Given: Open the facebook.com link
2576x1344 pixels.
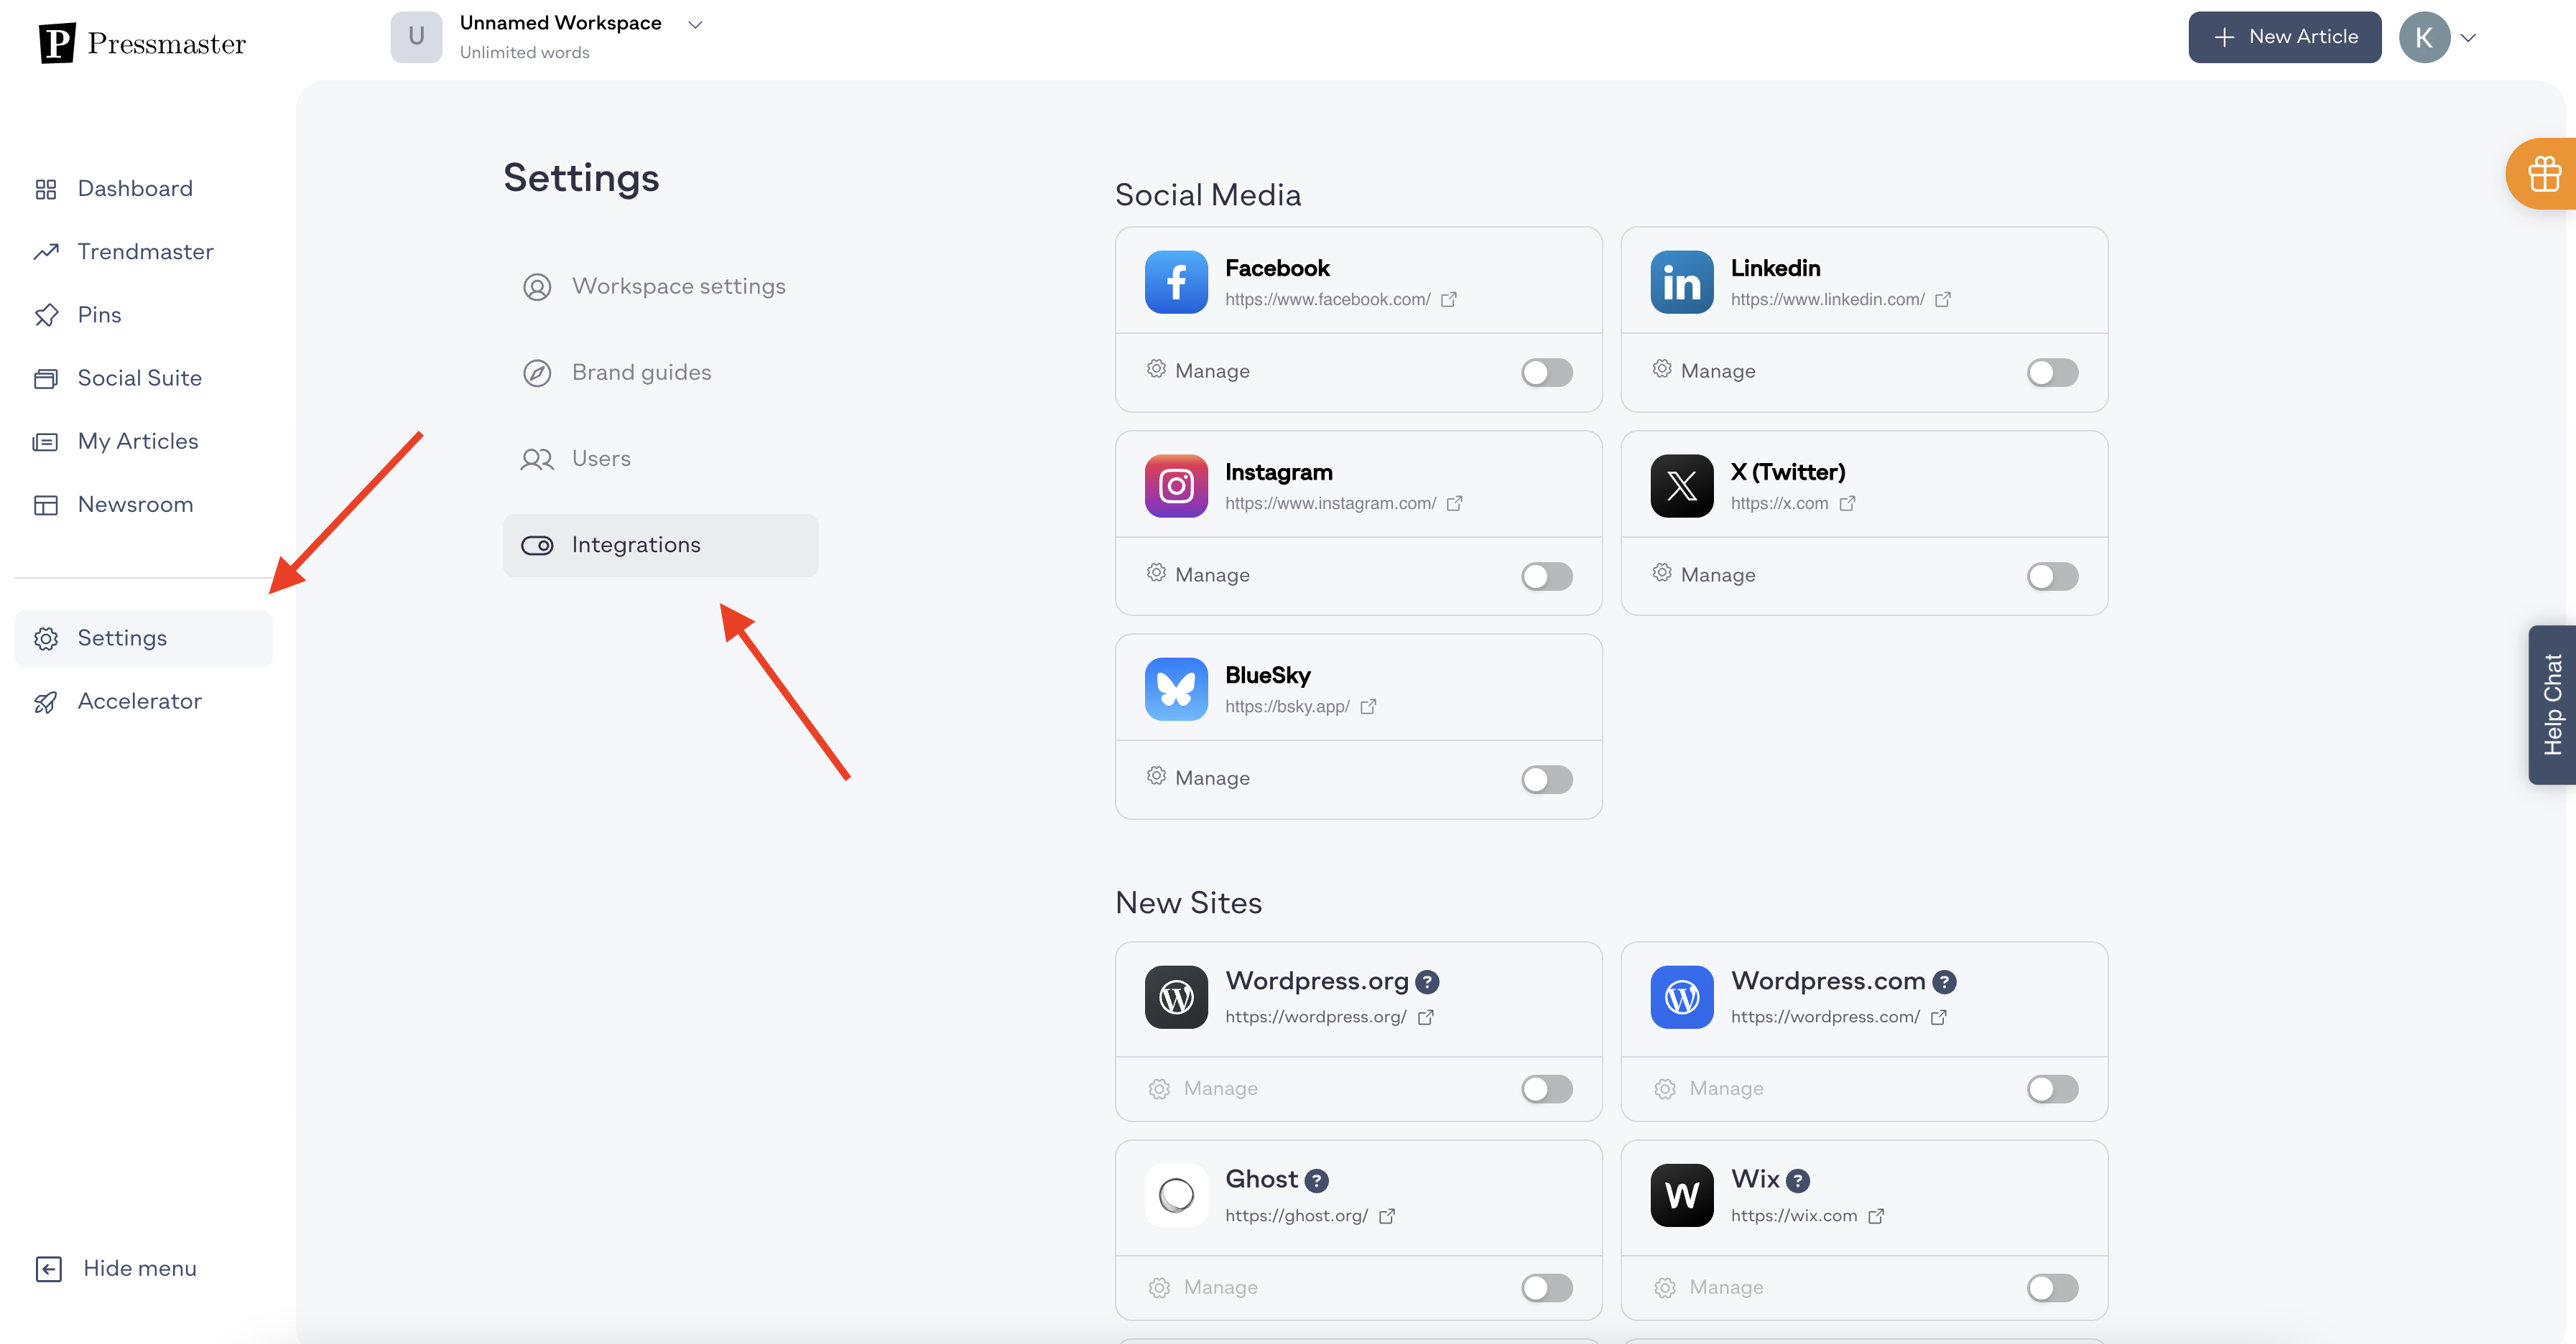Looking at the screenshot, I should coord(1341,300).
